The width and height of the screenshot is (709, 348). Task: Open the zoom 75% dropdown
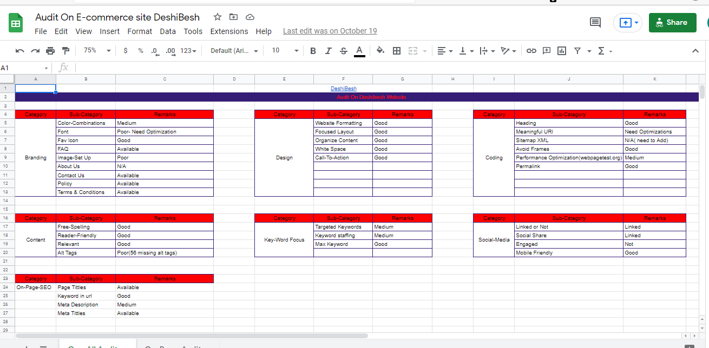coord(97,50)
